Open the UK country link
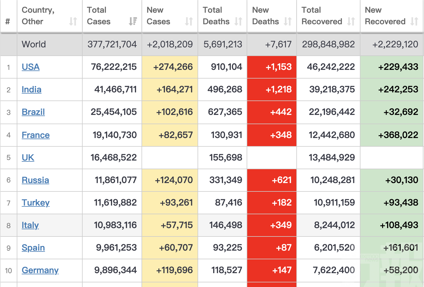The image size is (424, 287). click(28, 158)
